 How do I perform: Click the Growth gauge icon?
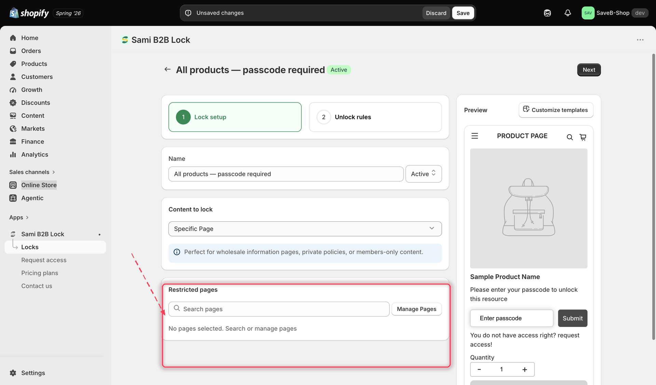(x=13, y=90)
